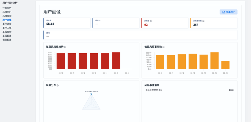Click the document icon in 导出 PDF button
The width and height of the screenshot is (251, 122).
coord(223,12)
